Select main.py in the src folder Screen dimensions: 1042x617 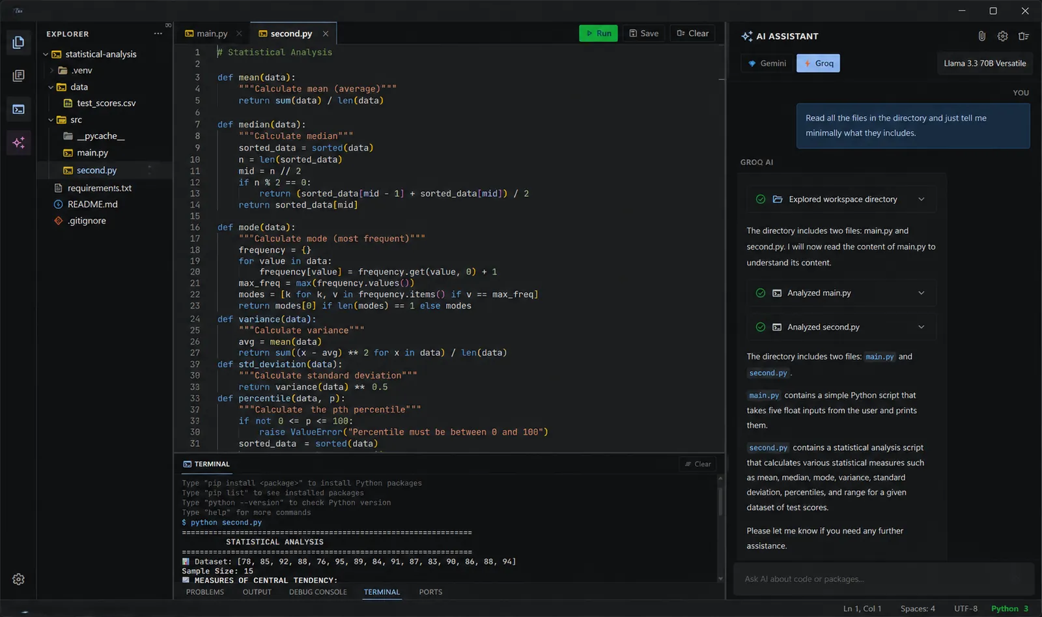pos(92,152)
